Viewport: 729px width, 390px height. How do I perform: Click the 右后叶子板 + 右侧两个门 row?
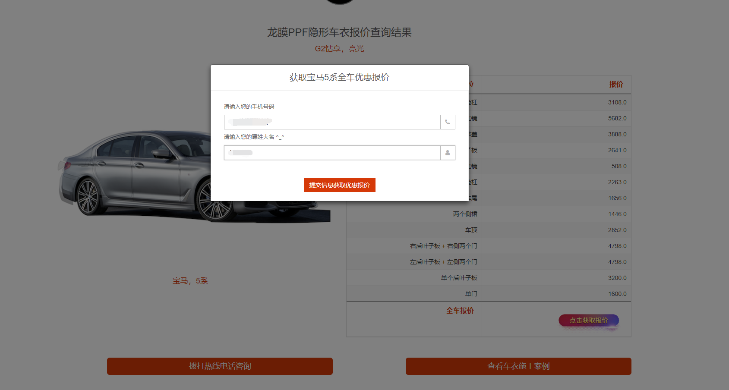[x=443, y=246]
